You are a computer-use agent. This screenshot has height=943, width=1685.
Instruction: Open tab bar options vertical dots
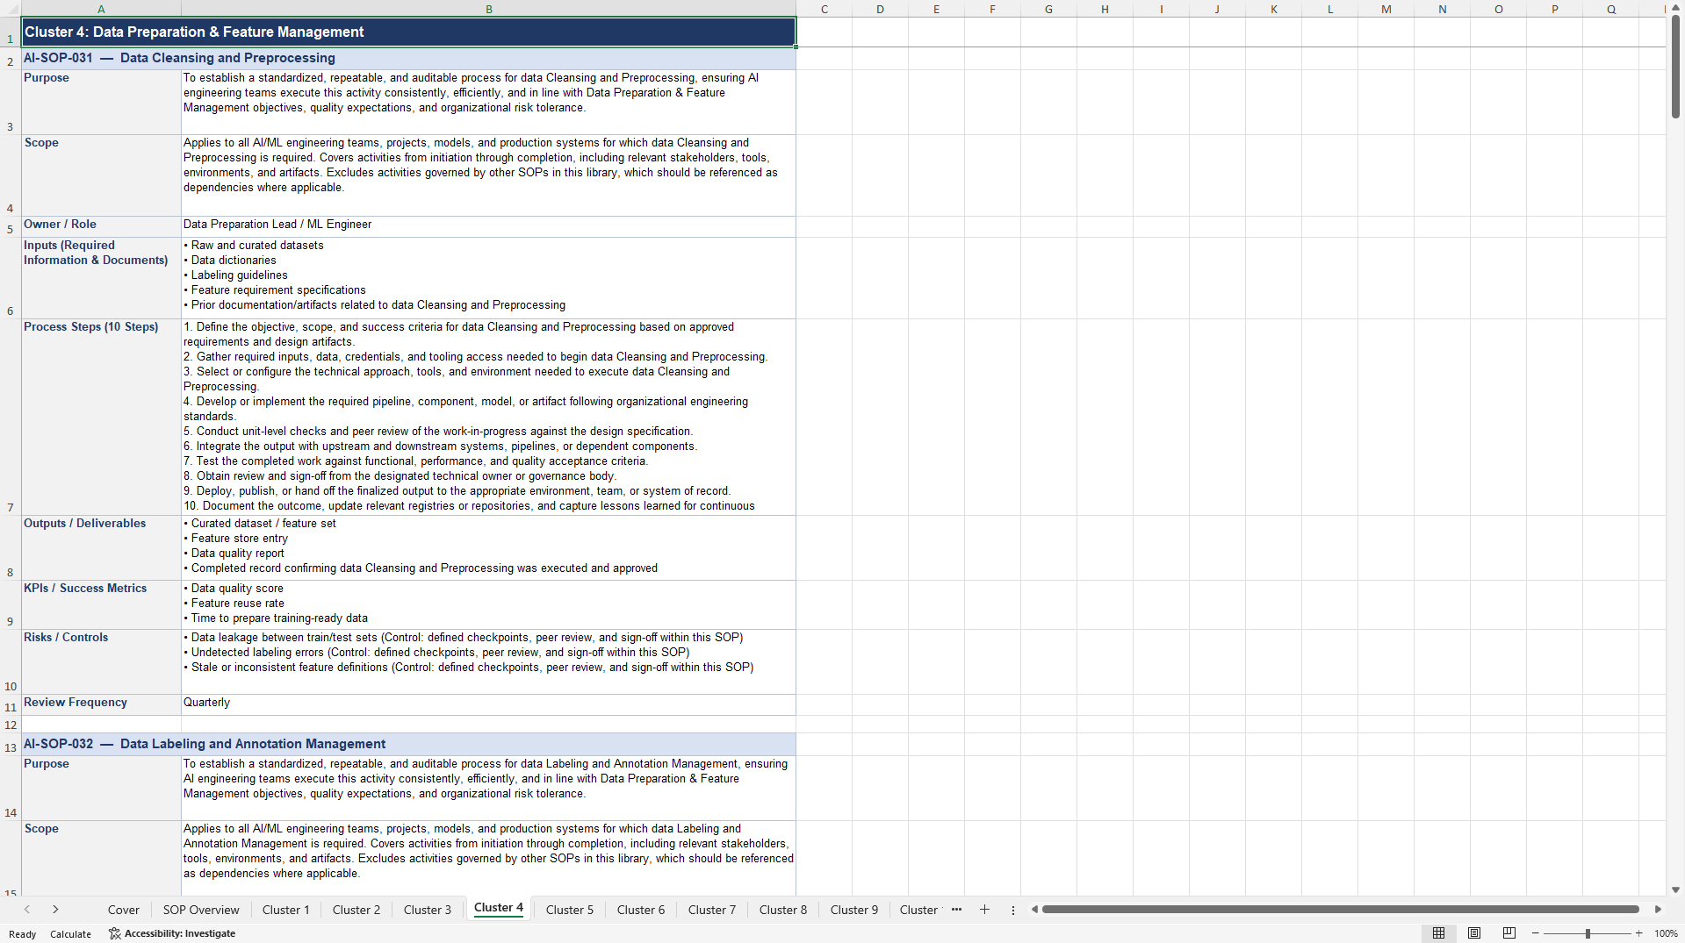point(1012,910)
